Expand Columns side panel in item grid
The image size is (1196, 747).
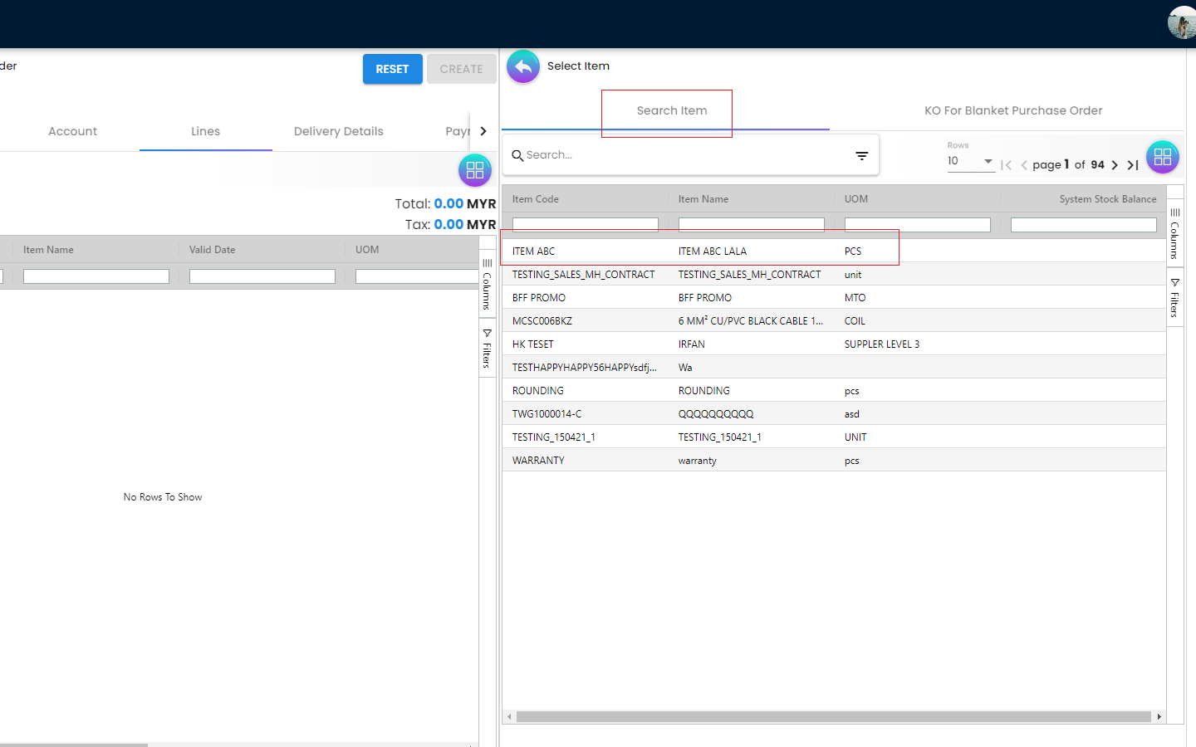click(1174, 234)
